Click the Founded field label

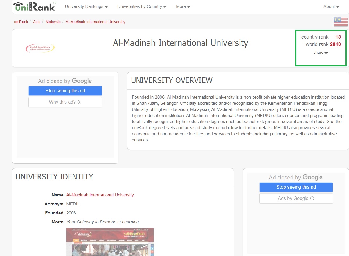tap(54, 213)
